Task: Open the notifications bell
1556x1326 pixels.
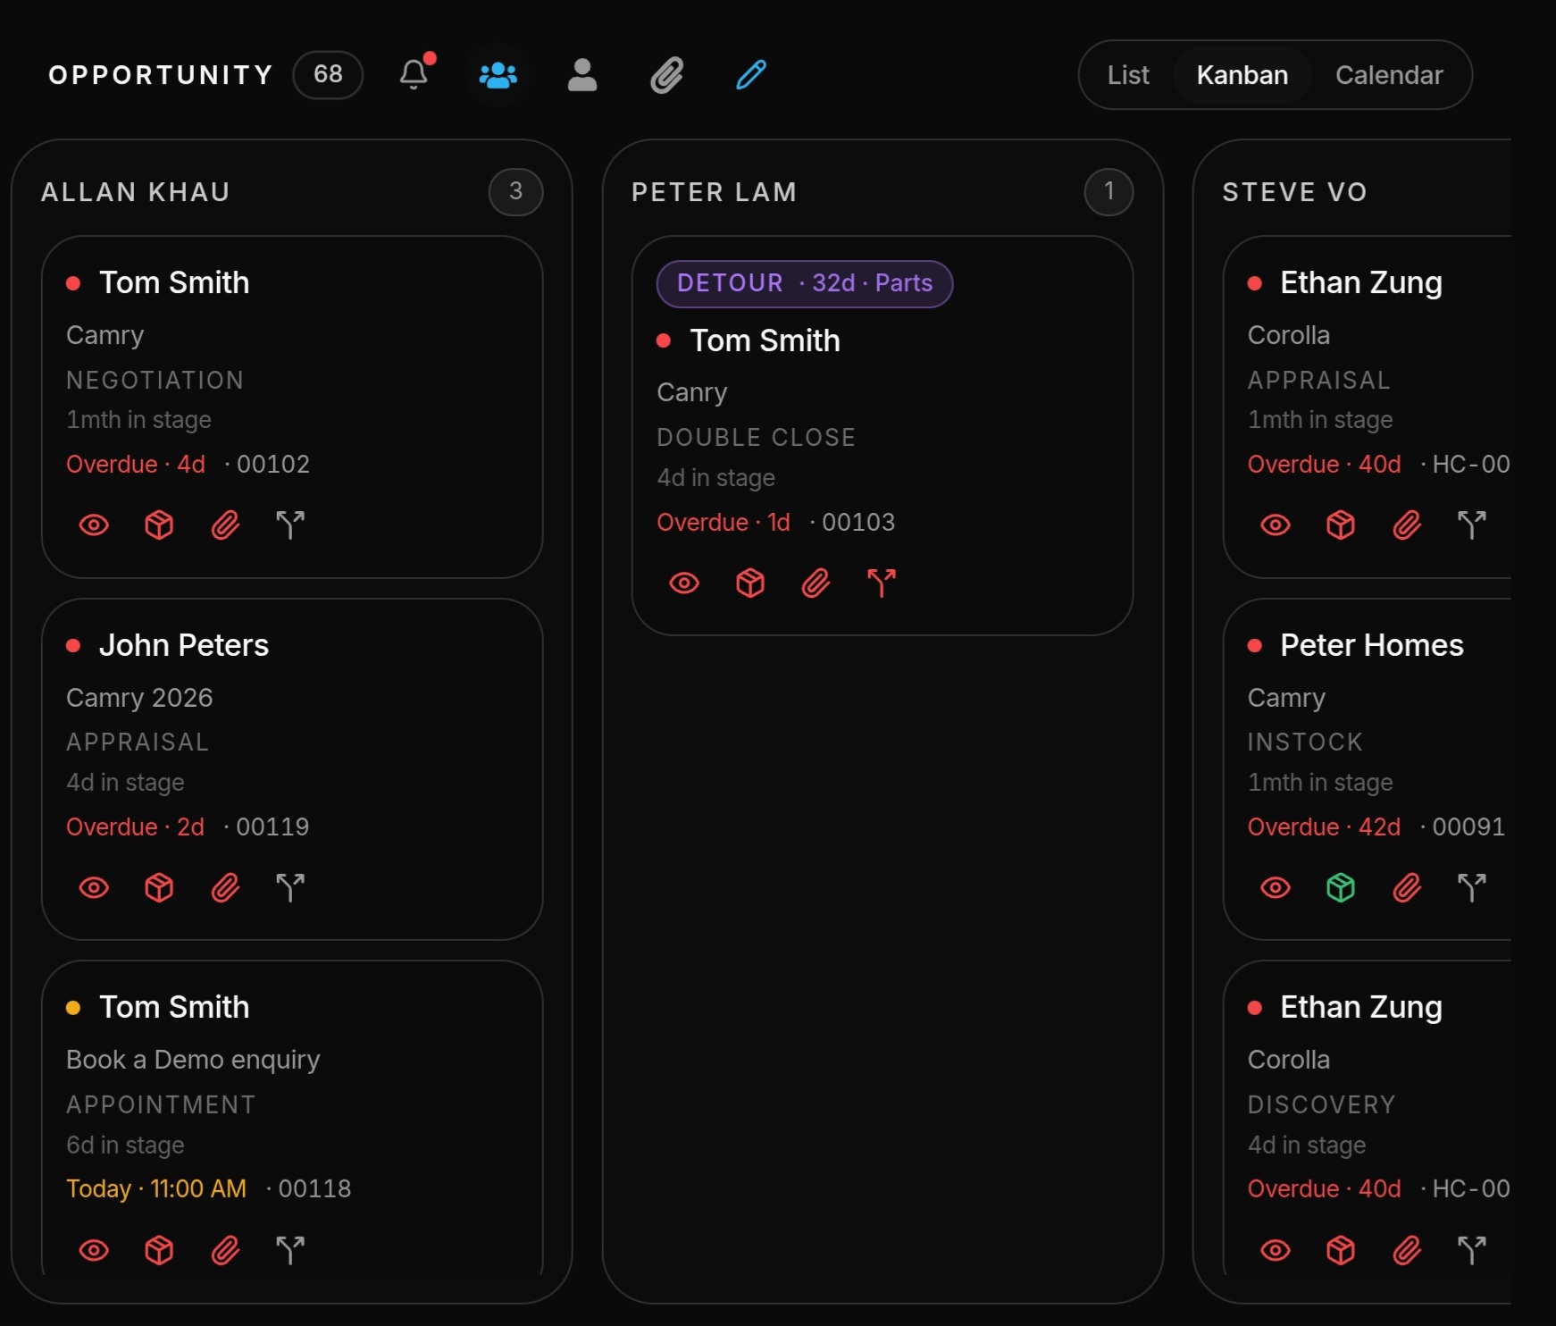Action: 414,74
